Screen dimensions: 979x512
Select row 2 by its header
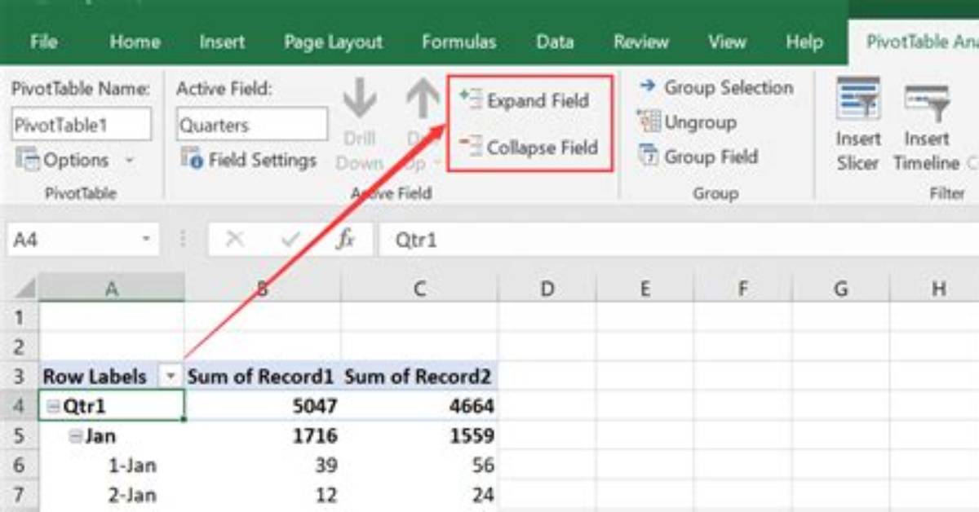click(x=19, y=346)
